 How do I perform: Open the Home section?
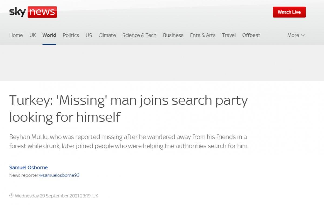click(16, 35)
